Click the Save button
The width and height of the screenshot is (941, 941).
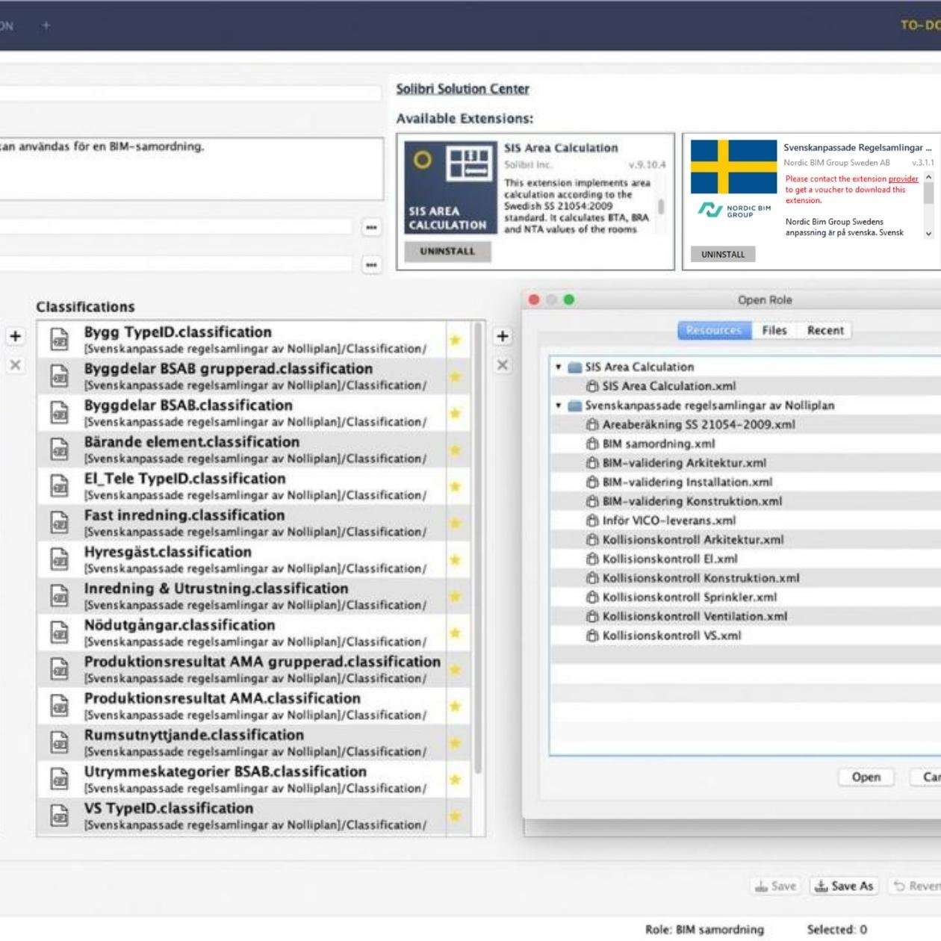point(775,886)
